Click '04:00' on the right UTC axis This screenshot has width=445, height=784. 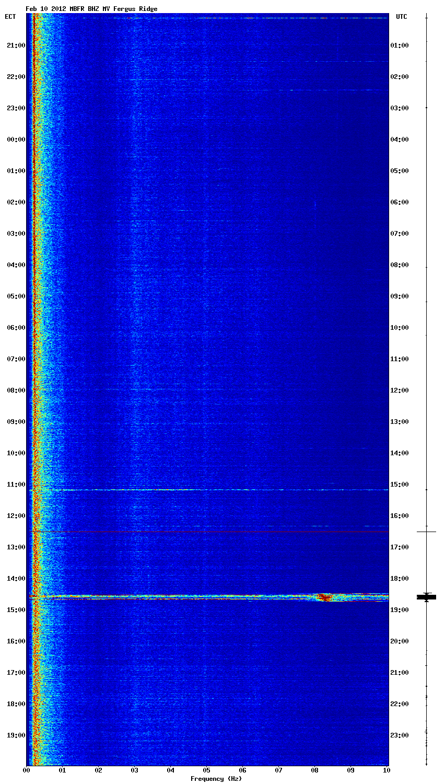click(400, 140)
